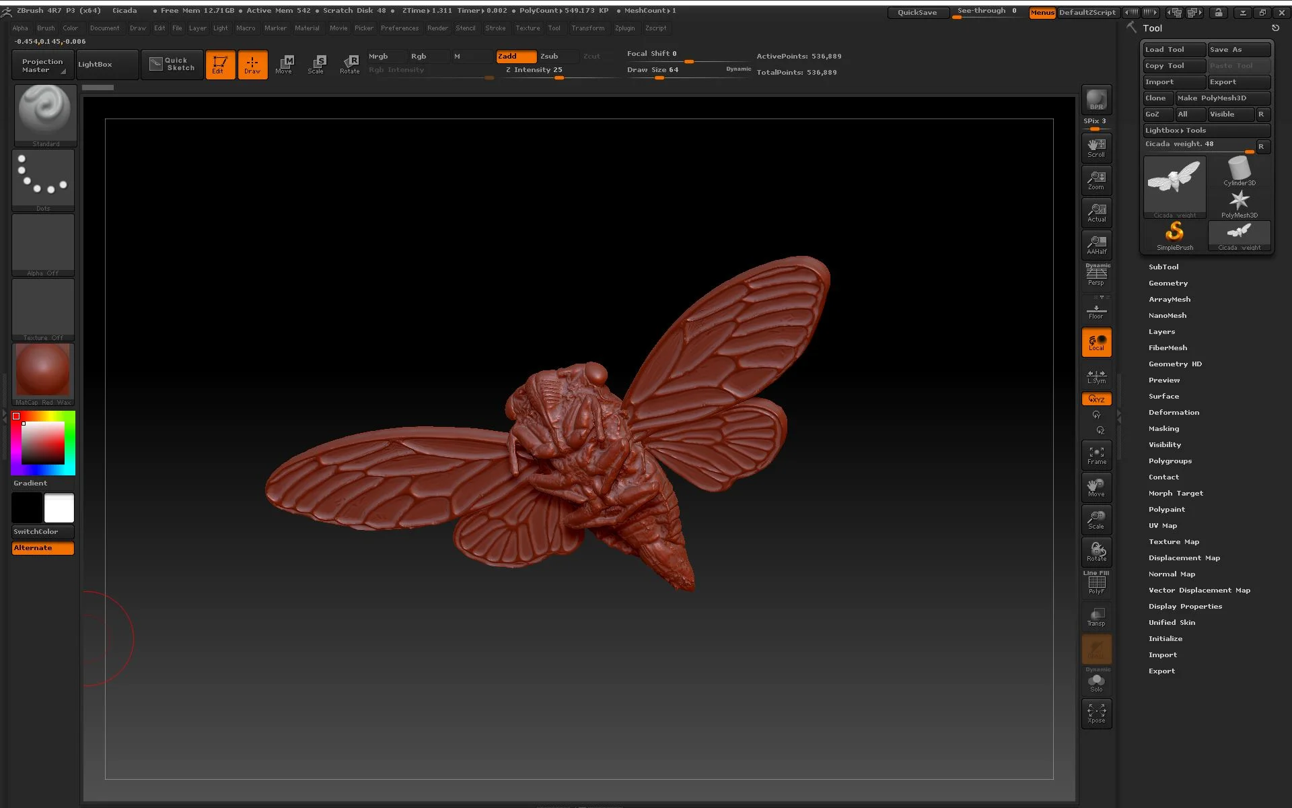Click the white secondary color swatch

[59, 508]
